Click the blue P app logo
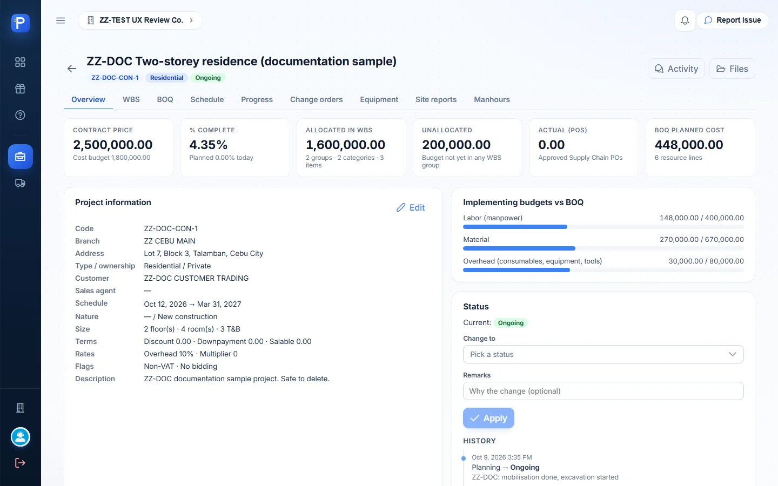 pos(21,23)
